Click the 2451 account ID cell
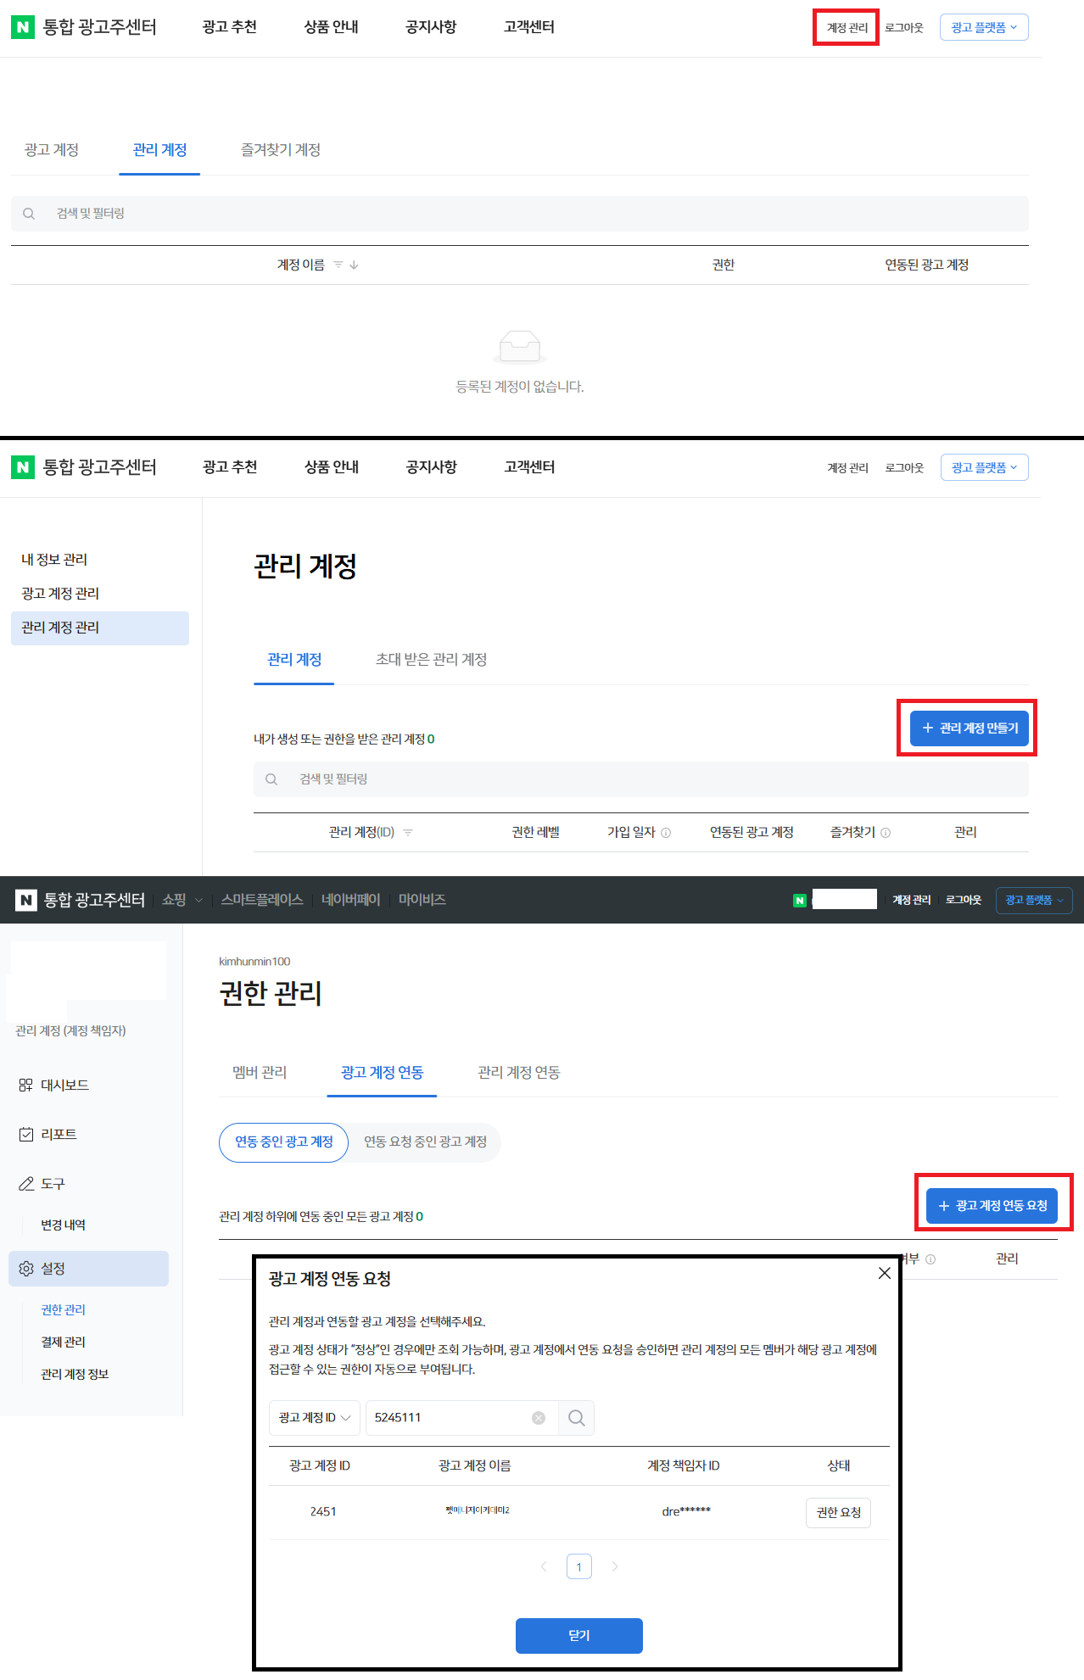Viewport: 1084px width, 1680px height. click(323, 1512)
